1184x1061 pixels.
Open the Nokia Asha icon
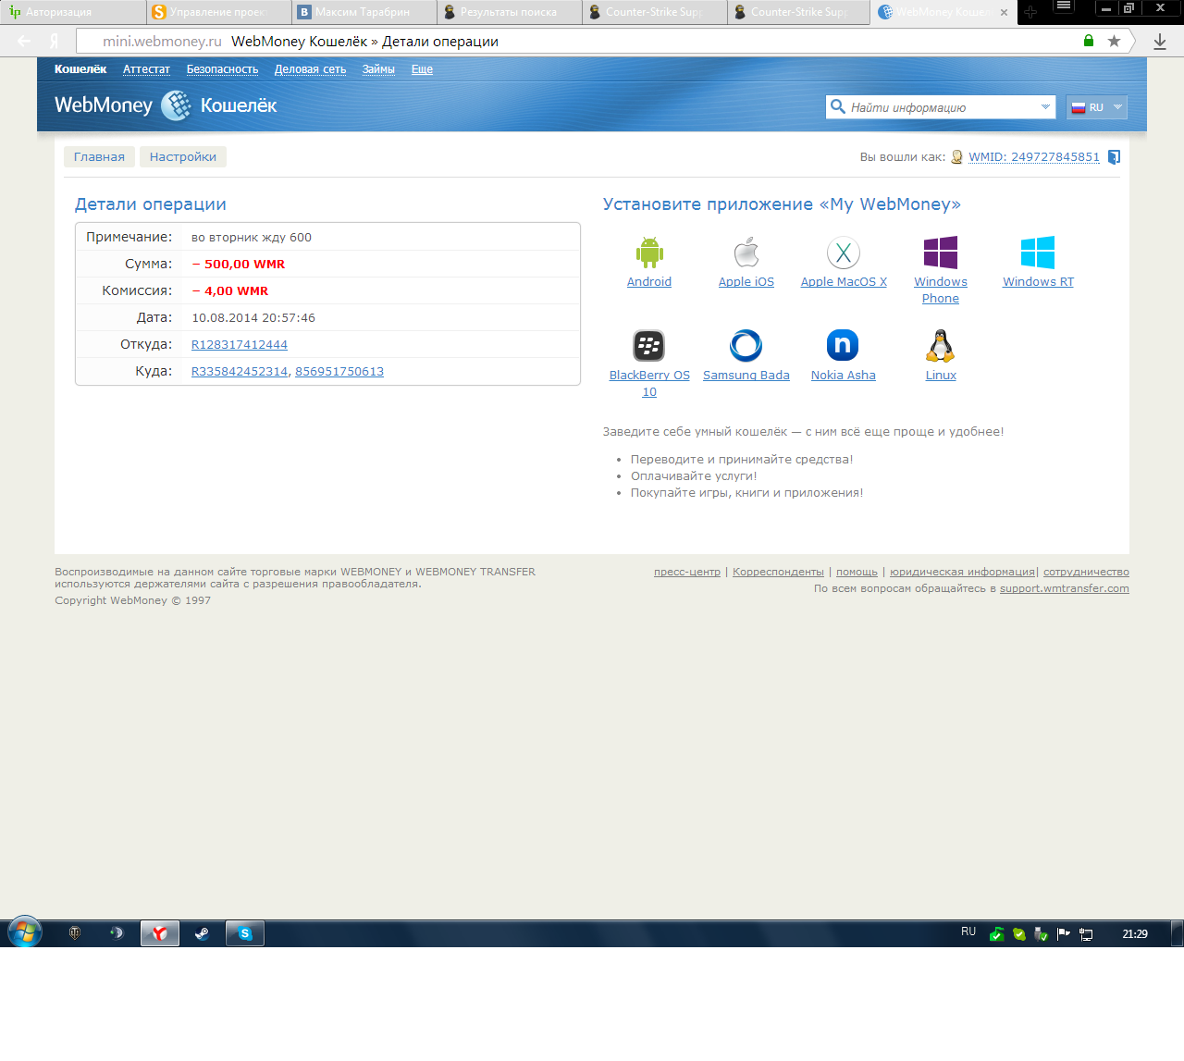point(843,346)
